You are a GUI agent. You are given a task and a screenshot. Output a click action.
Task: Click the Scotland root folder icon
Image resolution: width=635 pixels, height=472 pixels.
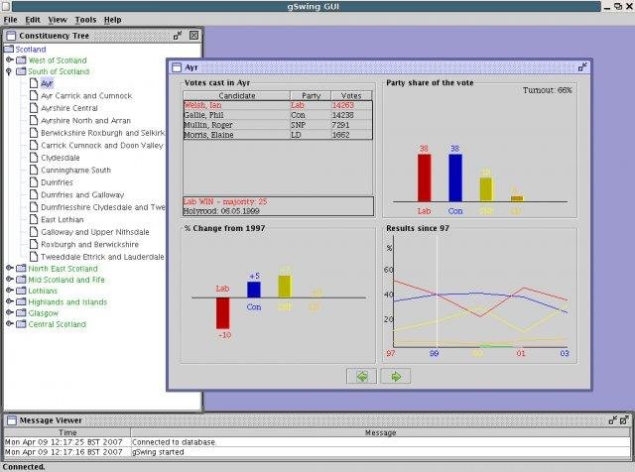tap(9, 49)
